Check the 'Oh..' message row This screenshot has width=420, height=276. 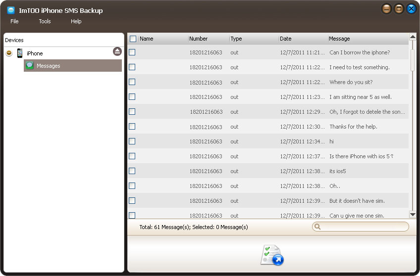[x=132, y=186]
